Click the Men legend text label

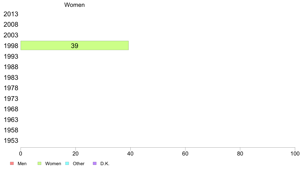tap(22, 164)
